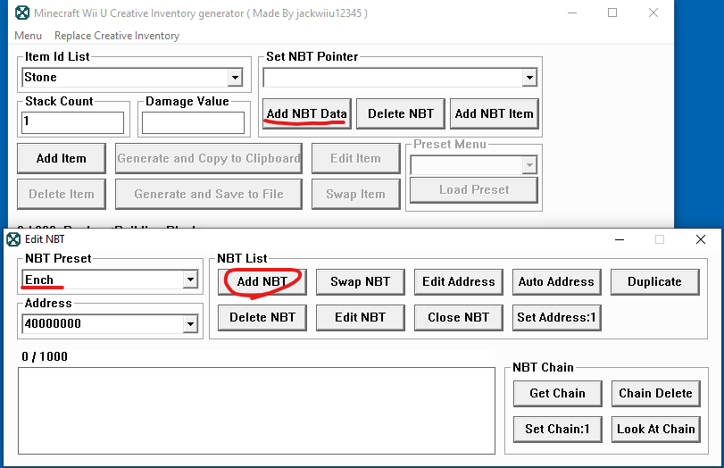The height and width of the screenshot is (468, 724).
Task: Click the Auto Address button
Action: tap(557, 282)
